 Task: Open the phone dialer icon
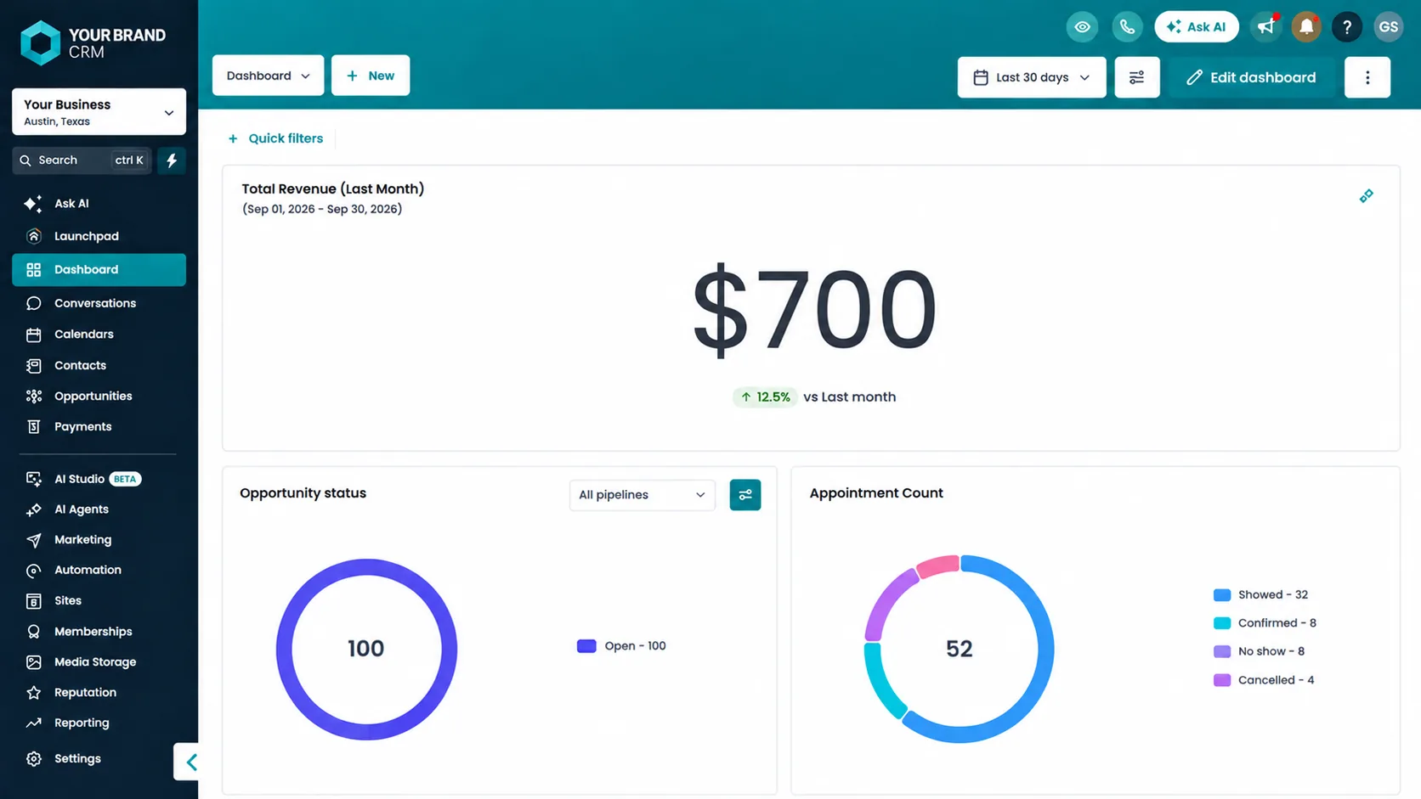[1127, 27]
